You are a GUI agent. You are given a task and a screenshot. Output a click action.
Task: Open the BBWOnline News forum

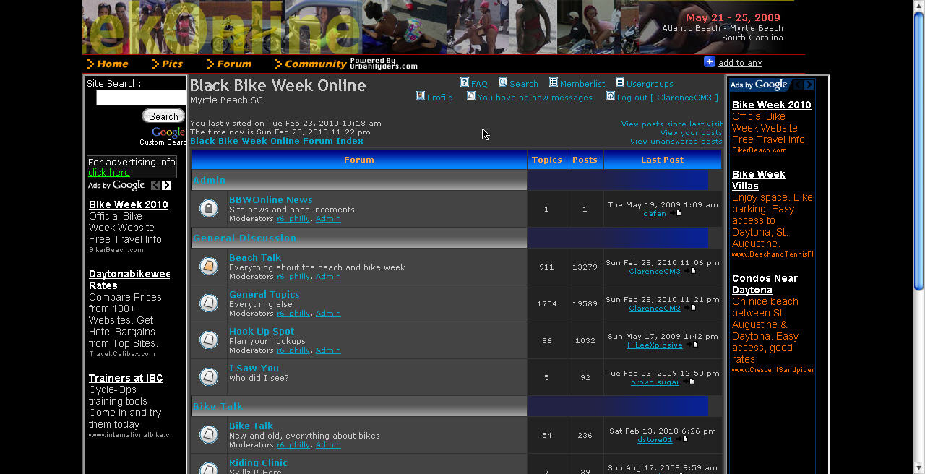271,199
